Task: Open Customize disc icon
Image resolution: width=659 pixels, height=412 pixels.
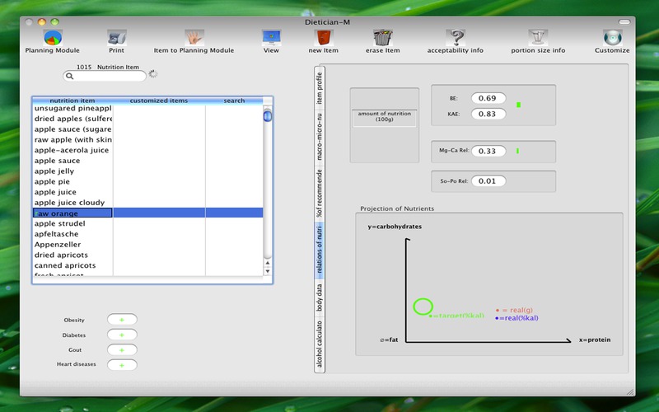Action: tap(612, 38)
